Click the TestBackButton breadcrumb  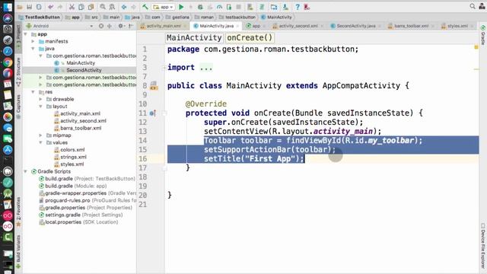[x=39, y=17]
